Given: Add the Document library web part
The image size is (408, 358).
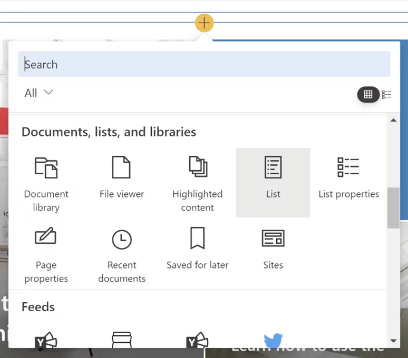Looking at the screenshot, I should pos(46,183).
